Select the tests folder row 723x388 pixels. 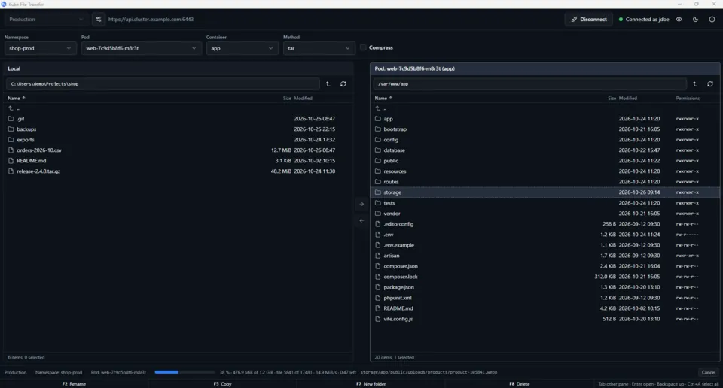pyautogui.click(x=545, y=203)
